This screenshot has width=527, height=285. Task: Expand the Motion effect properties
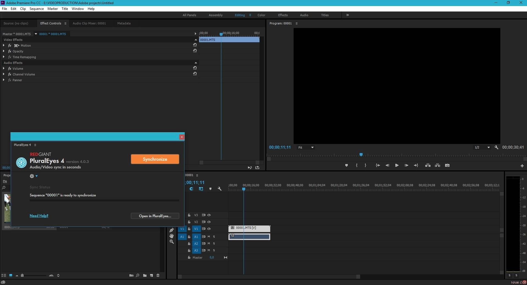(4, 45)
